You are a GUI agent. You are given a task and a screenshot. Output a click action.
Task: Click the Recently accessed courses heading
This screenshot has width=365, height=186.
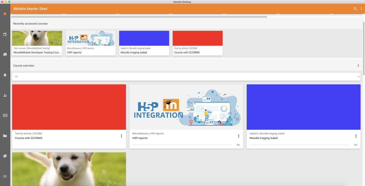[30, 24]
